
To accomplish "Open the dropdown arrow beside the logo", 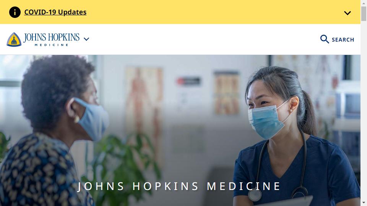I will 86,39.
